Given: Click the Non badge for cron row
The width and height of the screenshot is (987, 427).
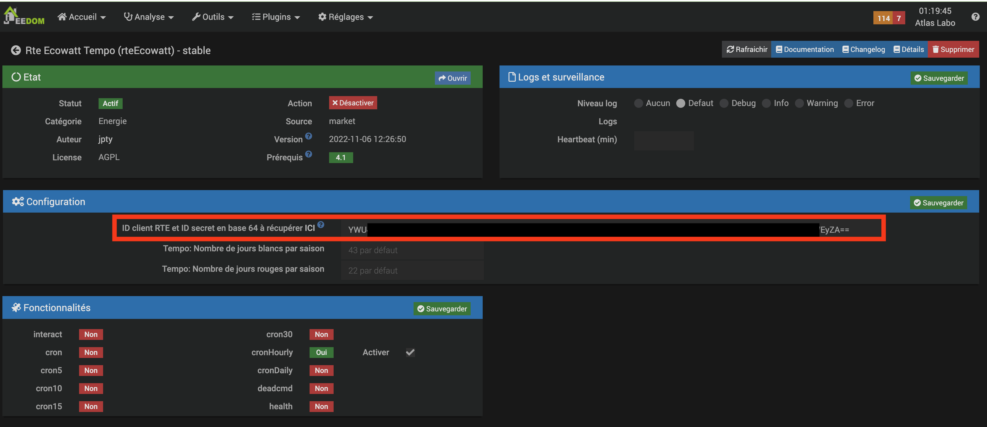Looking at the screenshot, I should click(91, 352).
